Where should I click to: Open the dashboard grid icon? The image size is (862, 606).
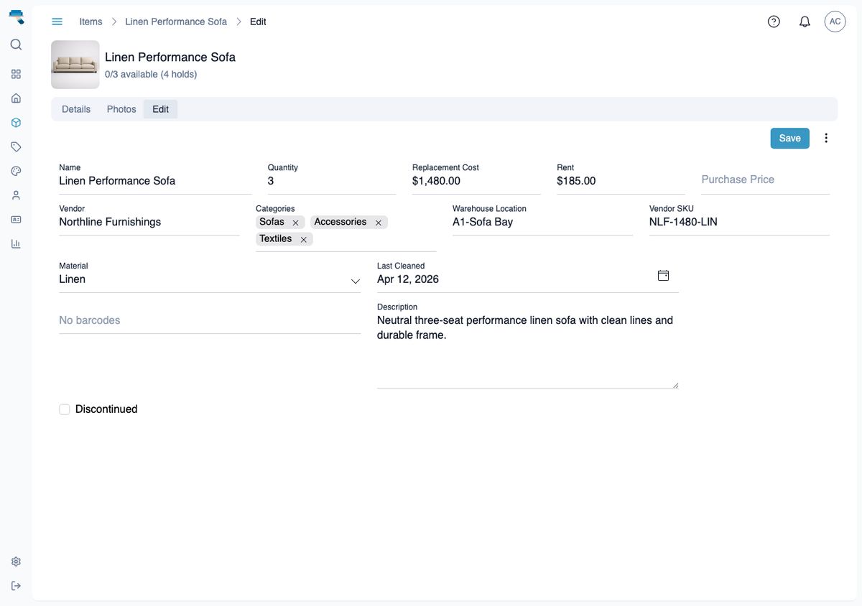point(16,74)
